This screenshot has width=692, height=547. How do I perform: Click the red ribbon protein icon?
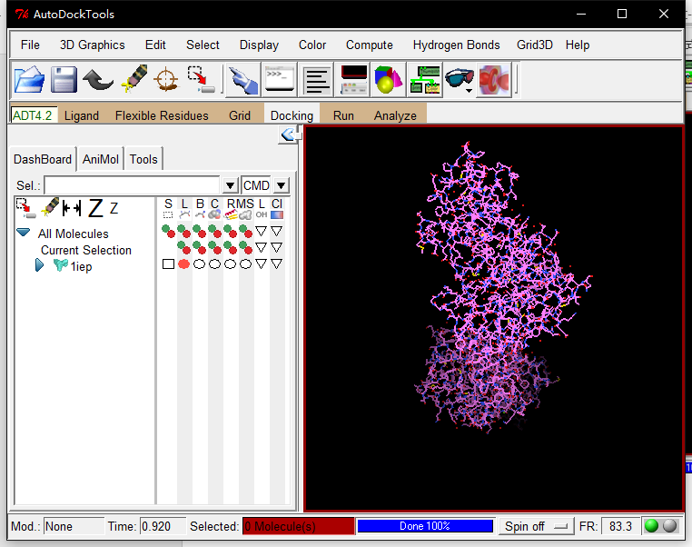tap(494, 80)
